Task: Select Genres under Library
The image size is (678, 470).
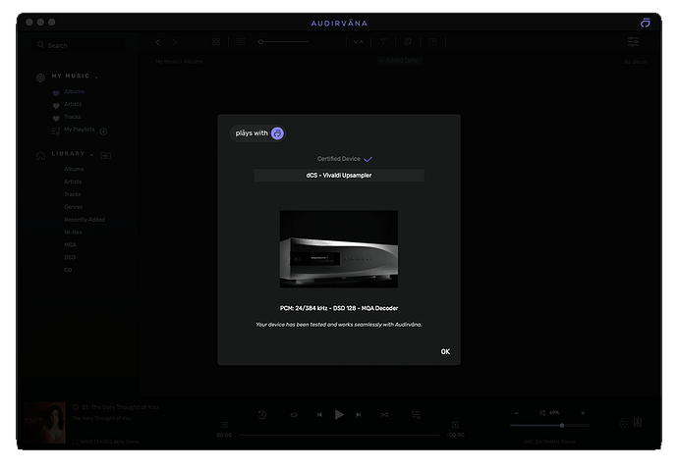Action: [x=73, y=207]
